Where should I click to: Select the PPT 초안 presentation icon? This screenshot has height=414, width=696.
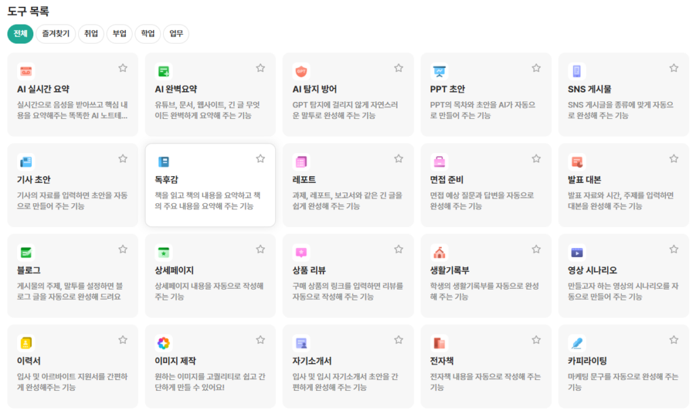437,71
